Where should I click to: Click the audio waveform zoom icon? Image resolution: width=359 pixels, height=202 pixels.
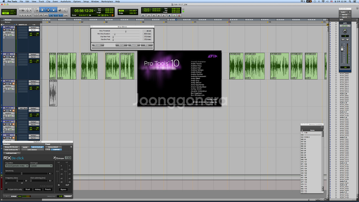pos(23,10)
